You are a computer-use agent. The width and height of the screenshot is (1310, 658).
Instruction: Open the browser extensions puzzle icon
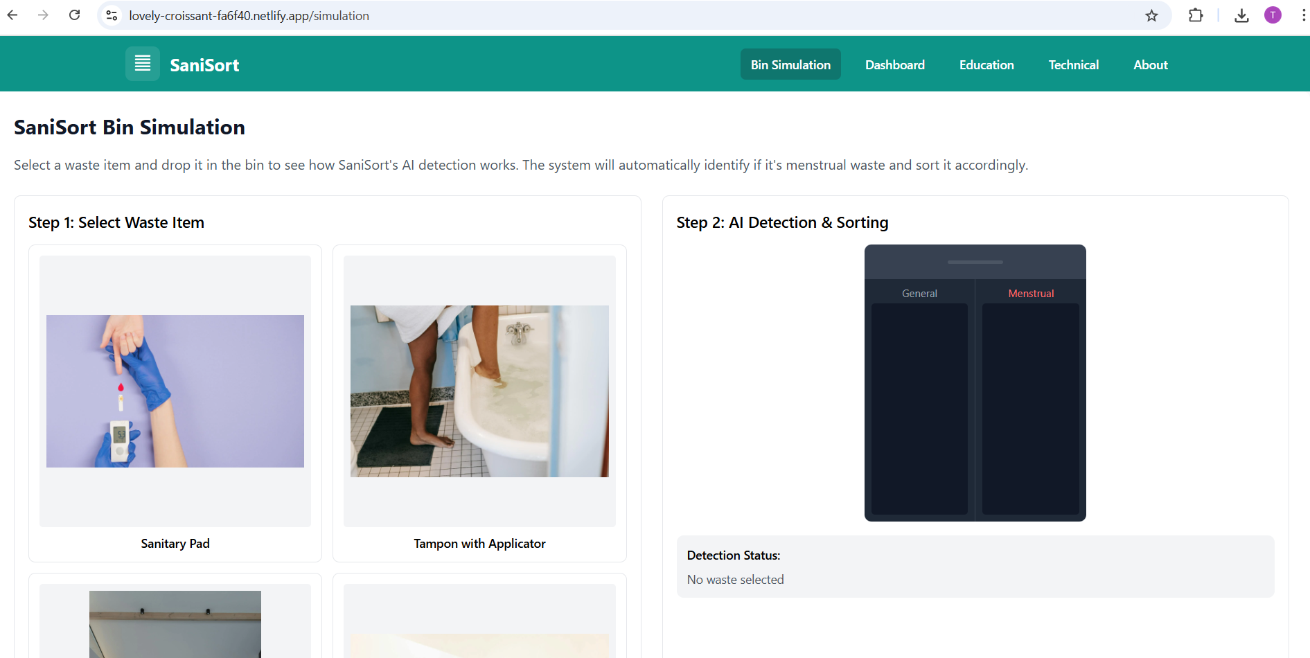[1196, 15]
